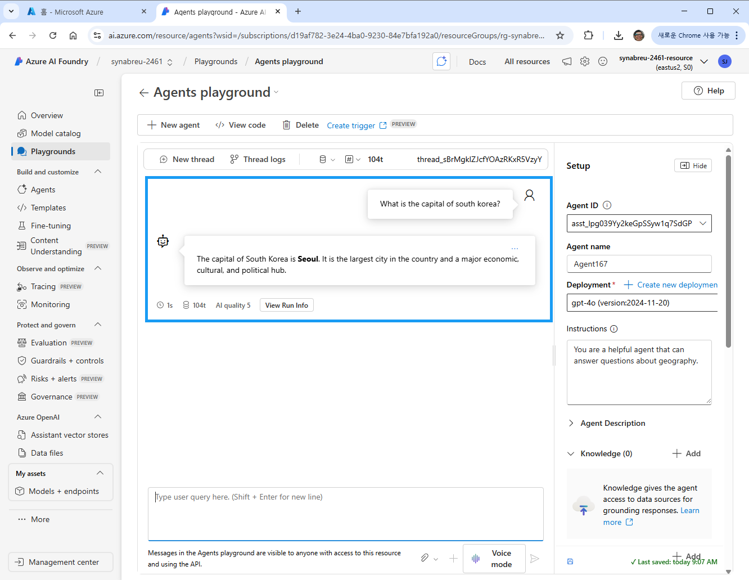Click the Instructions info icon
Viewport: 749px width, 580px height.
(614, 329)
